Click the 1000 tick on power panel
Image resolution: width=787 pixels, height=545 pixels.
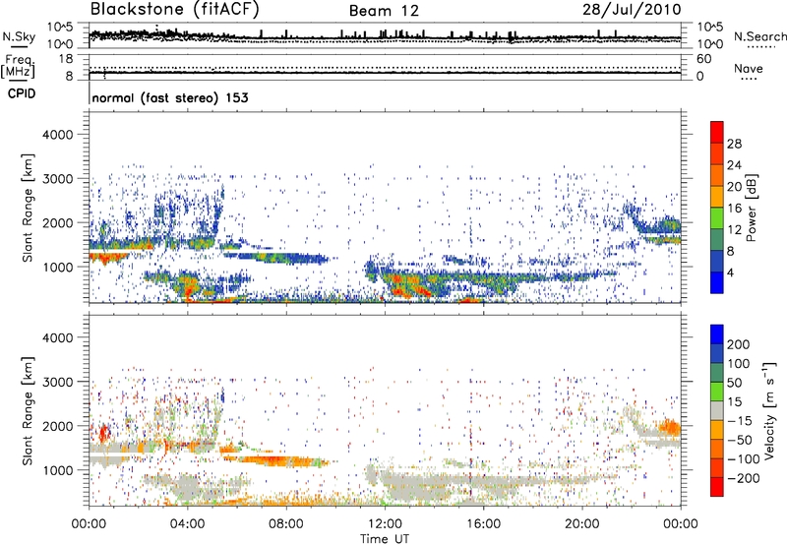click(x=58, y=267)
